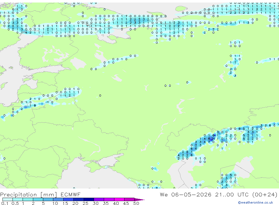The width and height of the screenshot is (279, 205).
Task: Pick the legend swatch between 0.5 and 1
Action: (18, 199)
